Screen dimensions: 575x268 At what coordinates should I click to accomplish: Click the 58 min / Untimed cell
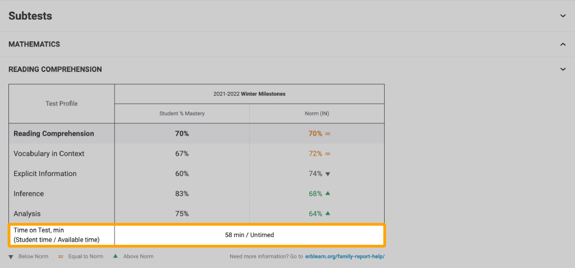point(249,235)
